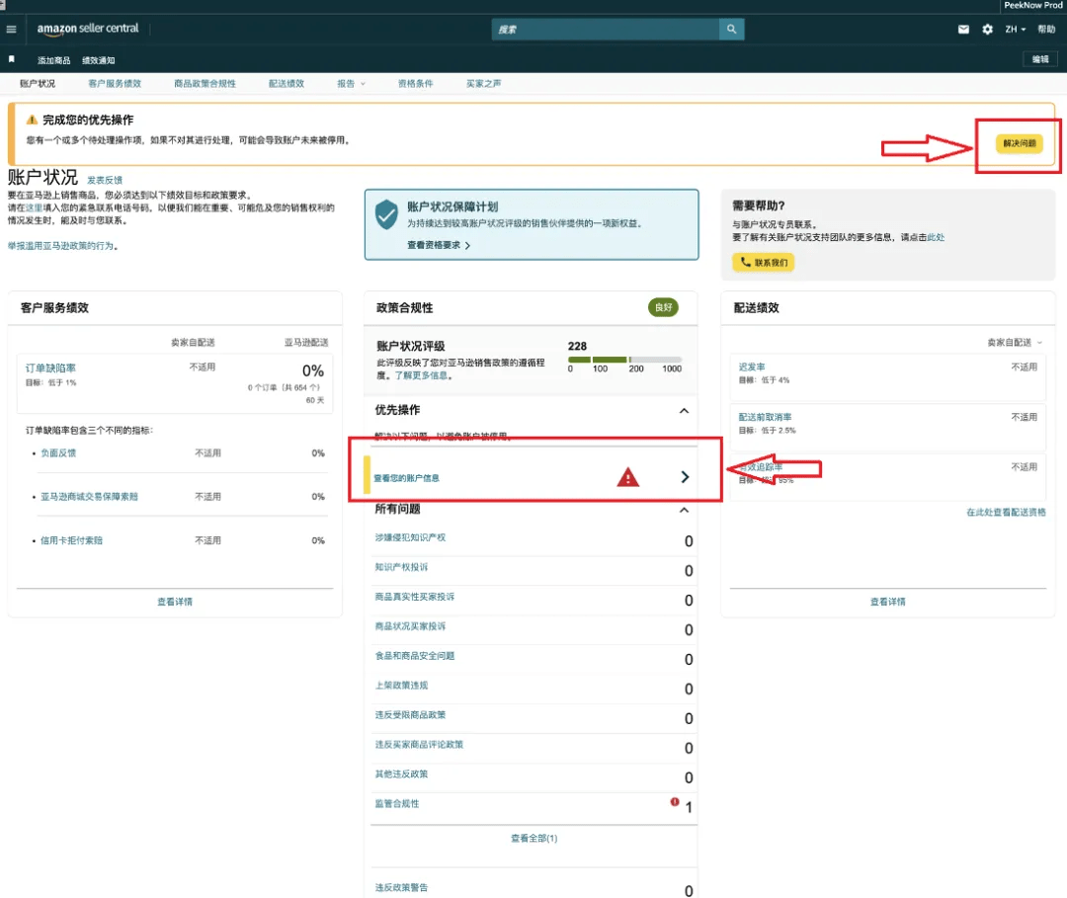Image resolution: width=1067 pixels, height=898 pixels.
Task: Click into the 搜索 search field
Action: tap(605, 30)
